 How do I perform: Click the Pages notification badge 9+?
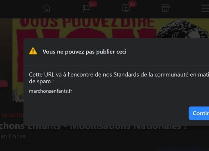(93, 4)
